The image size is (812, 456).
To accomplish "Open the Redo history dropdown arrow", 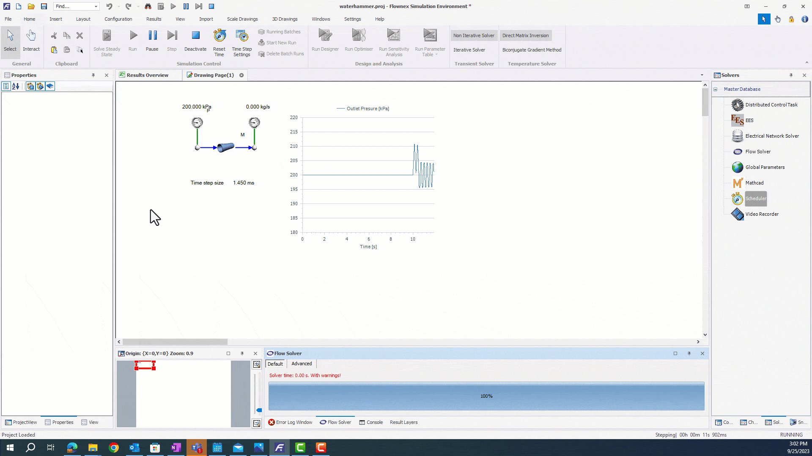I will point(138,6).
